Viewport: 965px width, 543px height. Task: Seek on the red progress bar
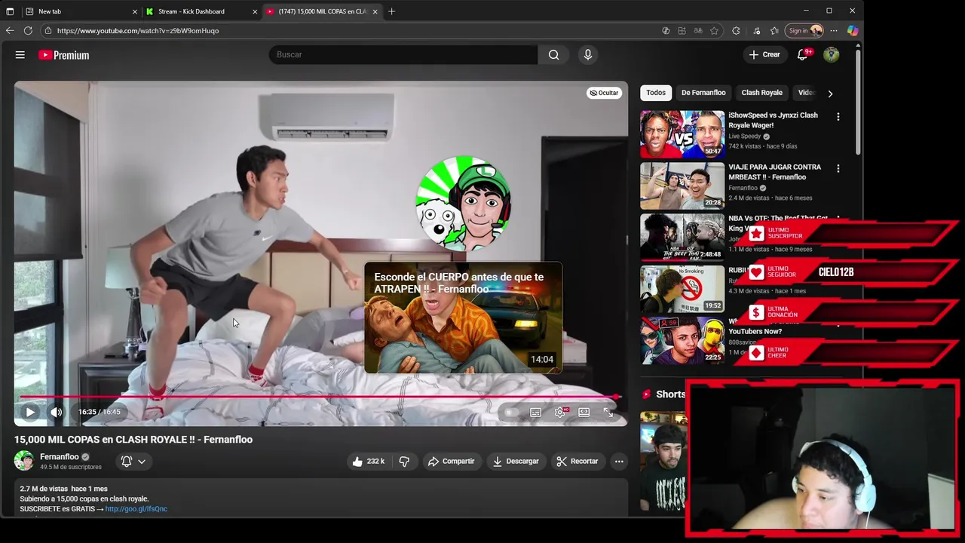click(320, 397)
